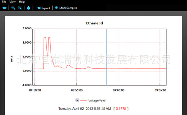This screenshot has width=187, height=115.
Task: Open the File menu
Action: pos(4,2)
